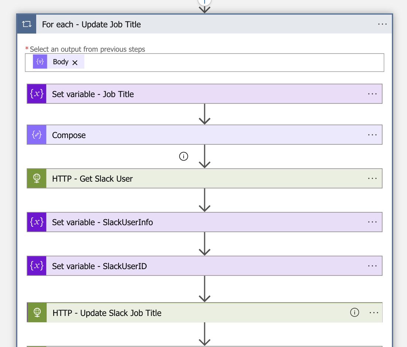Click the Body dynamic content token
407x347 pixels.
(60, 62)
